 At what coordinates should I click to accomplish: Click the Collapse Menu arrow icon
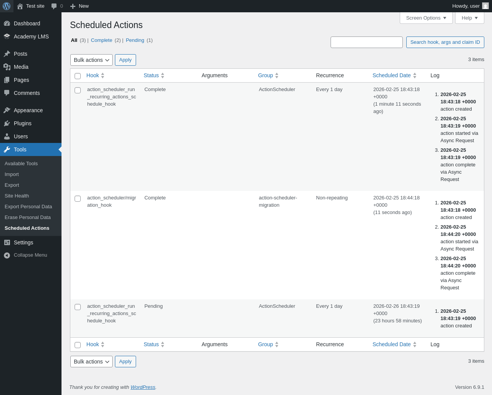pyautogui.click(x=7, y=255)
